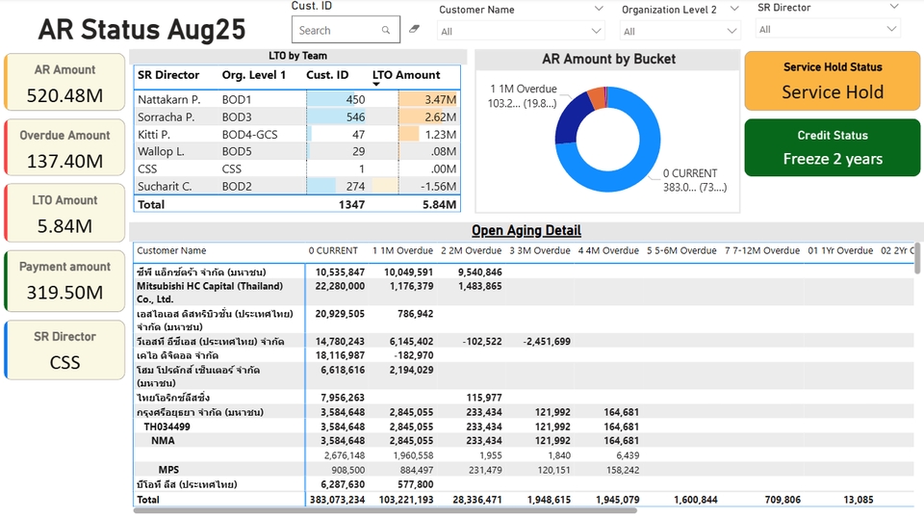
Task: Click the magnifier icon in Cust. ID search
Action: tap(386, 30)
